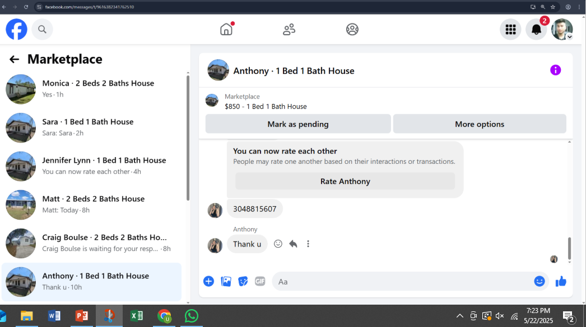Open more actions plus icon in composer
Image resolution: width=586 pixels, height=327 pixels.
(x=208, y=282)
